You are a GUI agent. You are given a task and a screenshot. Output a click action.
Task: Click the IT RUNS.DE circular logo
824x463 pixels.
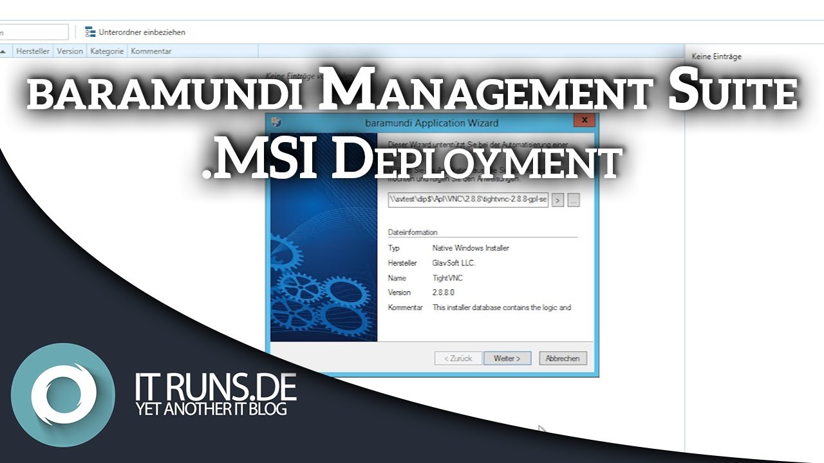[63, 395]
